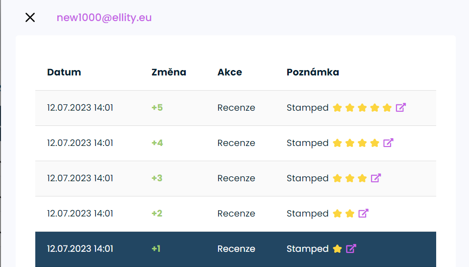Viewport: 469px width, 267px height.
Task: Open external link for the one-star review
Action: [351, 249]
